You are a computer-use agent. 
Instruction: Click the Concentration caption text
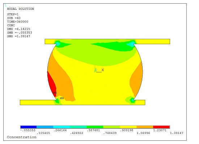[x=22, y=137]
